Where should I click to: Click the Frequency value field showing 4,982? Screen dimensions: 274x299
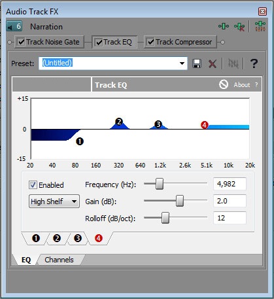pyautogui.click(x=230, y=184)
